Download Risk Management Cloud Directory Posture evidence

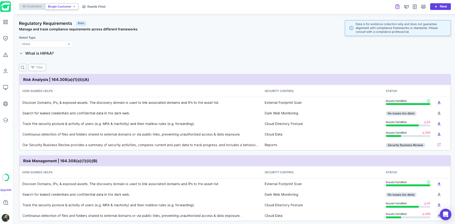pos(439,205)
